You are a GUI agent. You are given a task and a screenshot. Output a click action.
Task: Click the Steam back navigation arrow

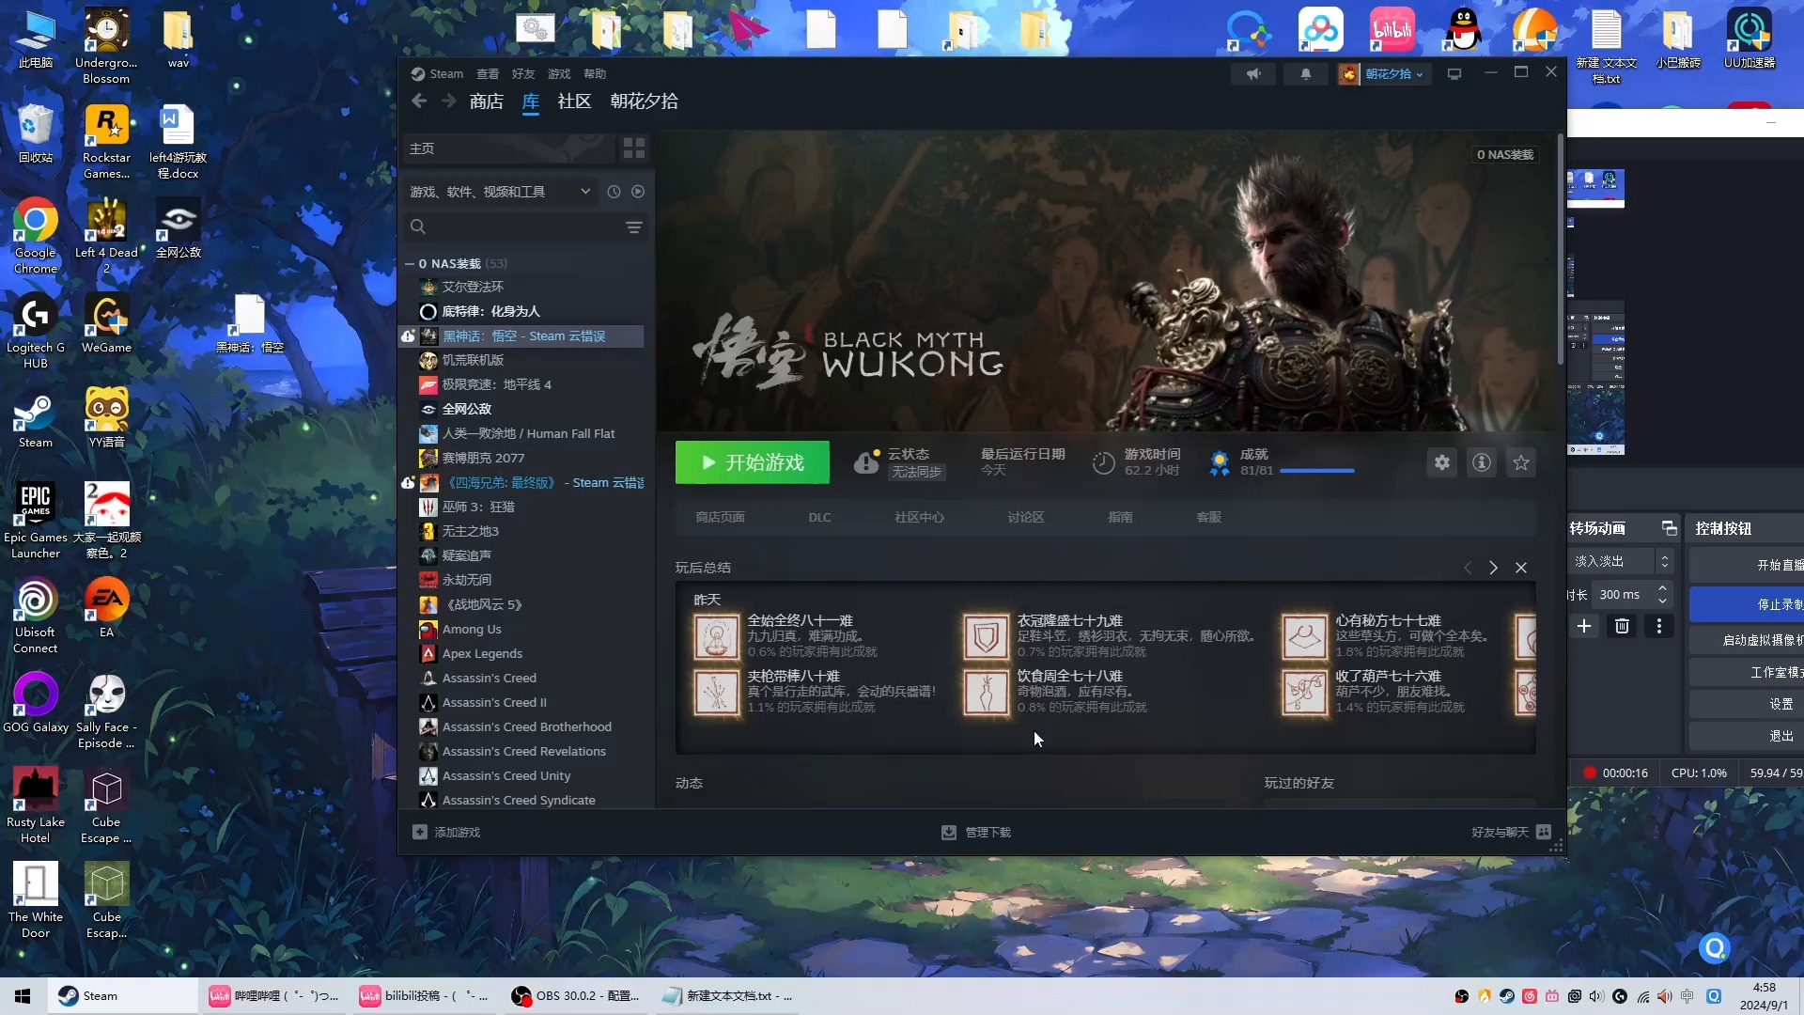pos(419,101)
